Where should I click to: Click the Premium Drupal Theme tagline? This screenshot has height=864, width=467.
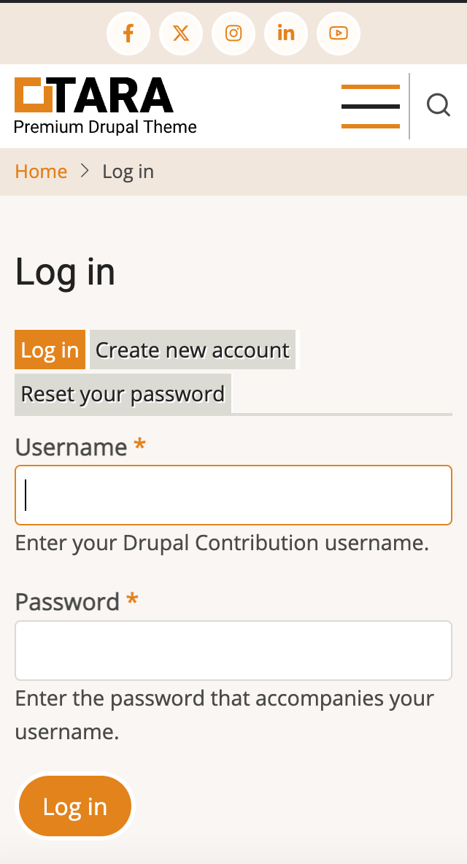(x=105, y=127)
